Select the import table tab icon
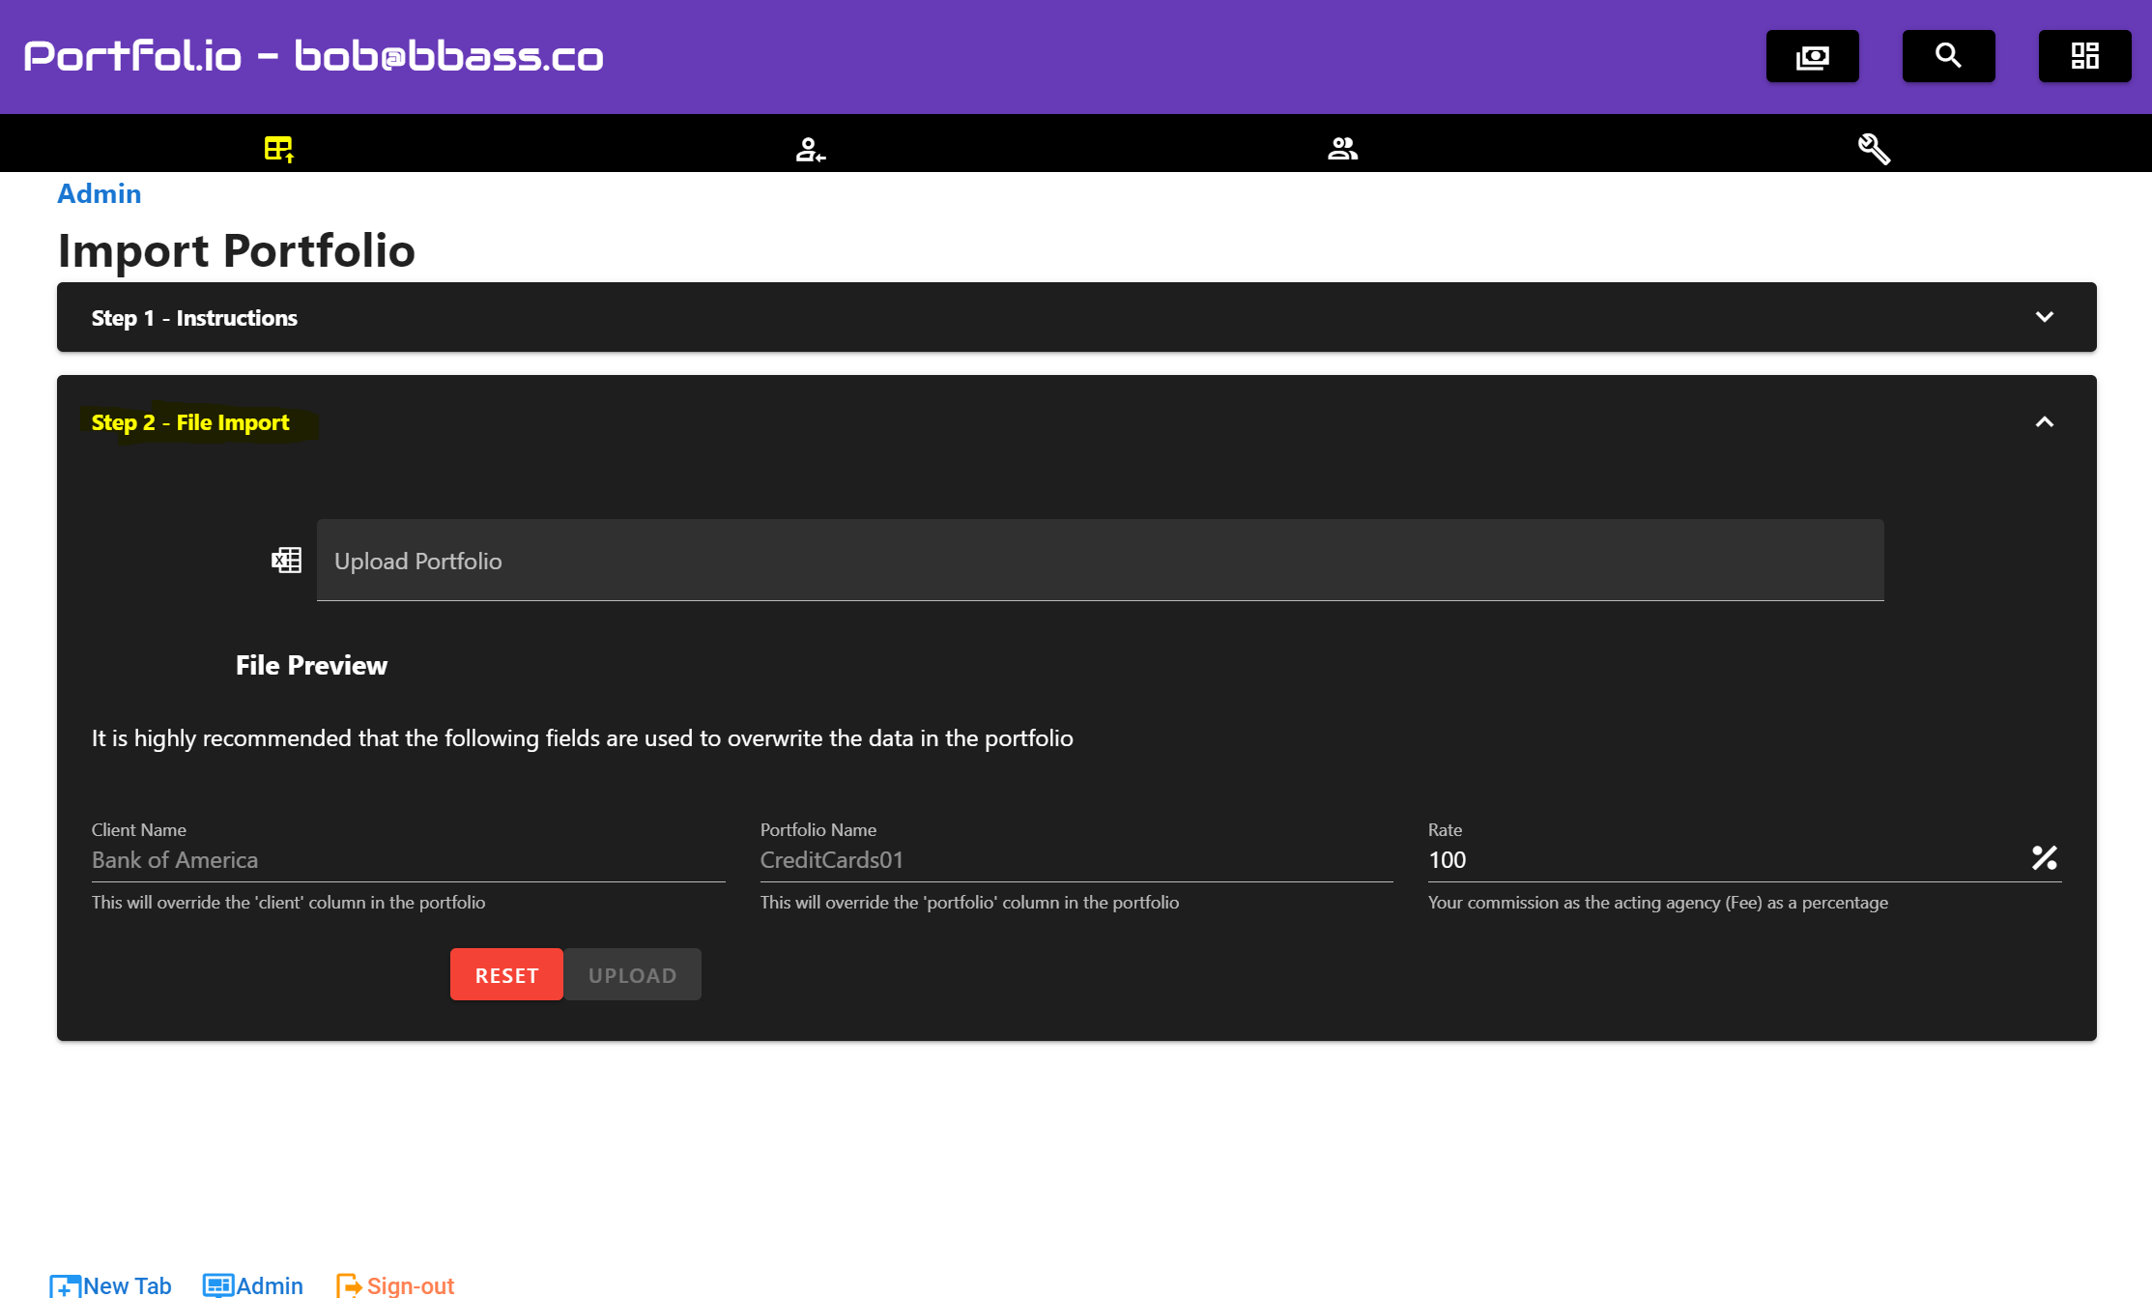 click(x=278, y=149)
